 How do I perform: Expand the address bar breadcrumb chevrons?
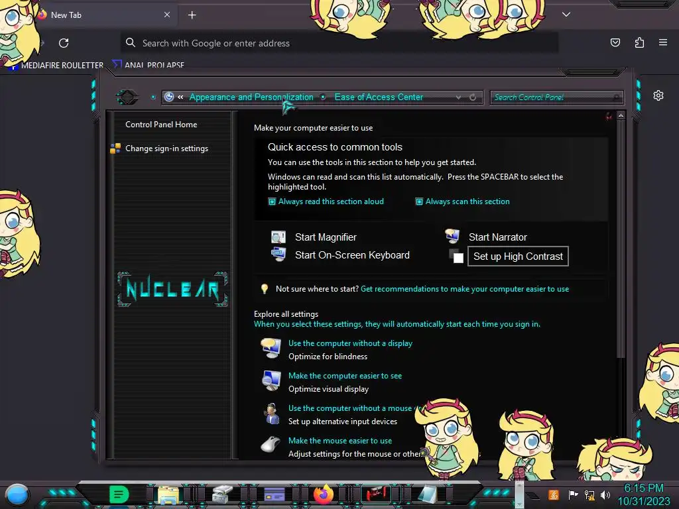click(180, 97)
